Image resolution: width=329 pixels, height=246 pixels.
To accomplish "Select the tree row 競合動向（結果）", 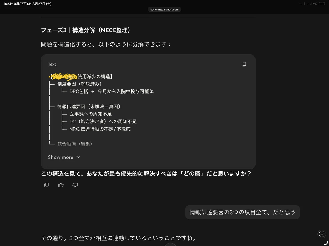I will tap(75, 144).
